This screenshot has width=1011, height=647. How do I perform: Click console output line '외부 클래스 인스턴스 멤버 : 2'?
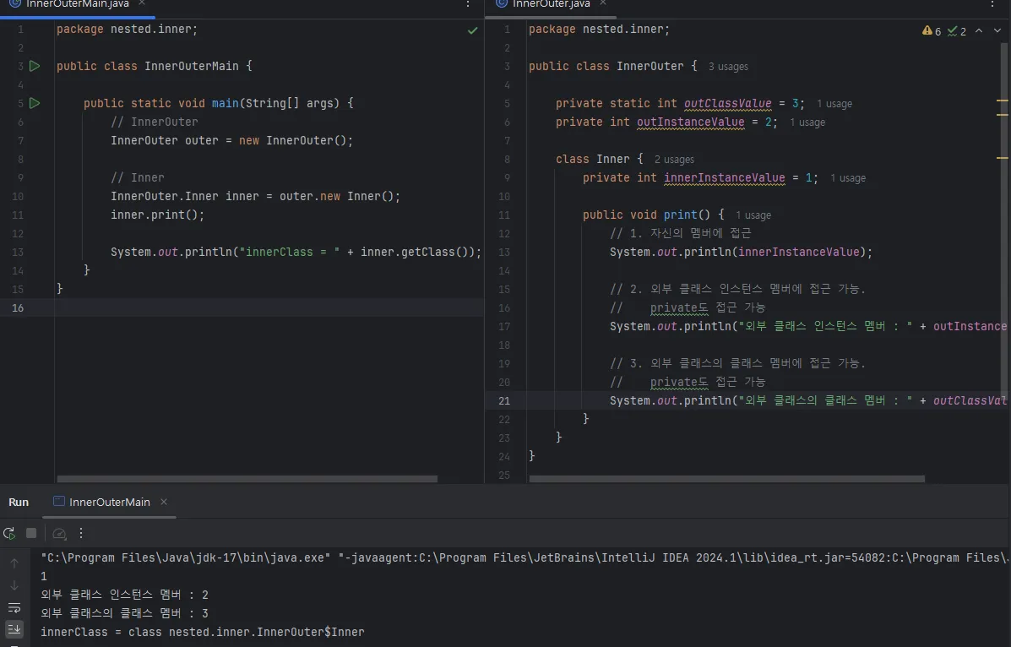tap(124, 595)
